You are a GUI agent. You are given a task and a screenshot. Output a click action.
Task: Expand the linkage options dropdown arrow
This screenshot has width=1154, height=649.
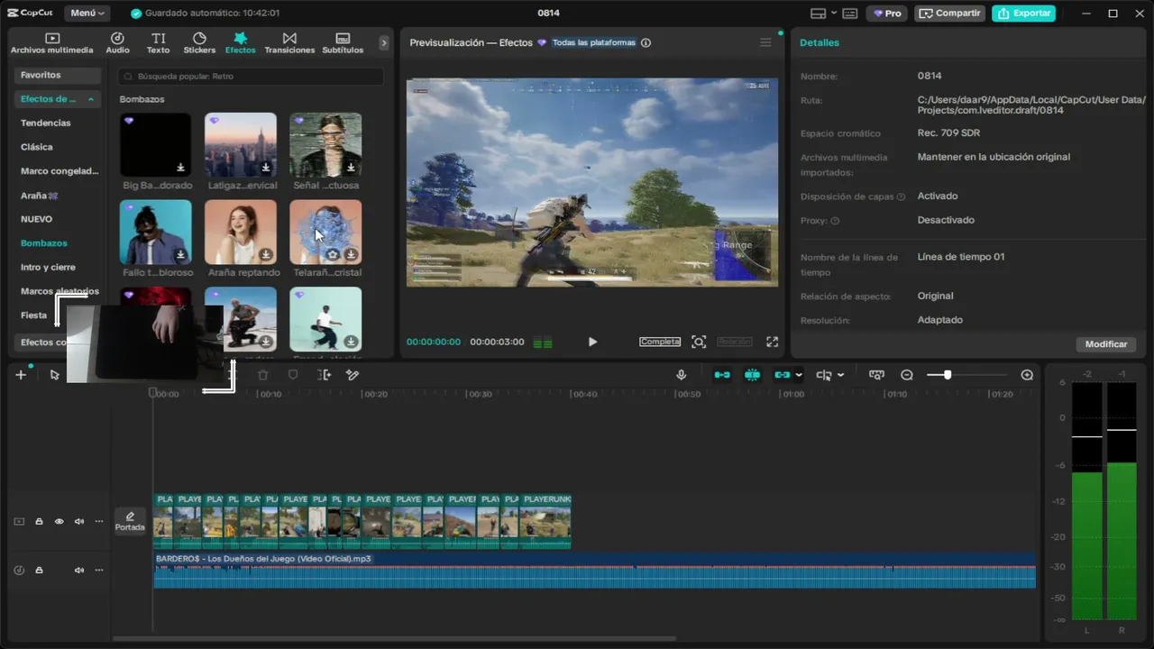click(799, 375)
